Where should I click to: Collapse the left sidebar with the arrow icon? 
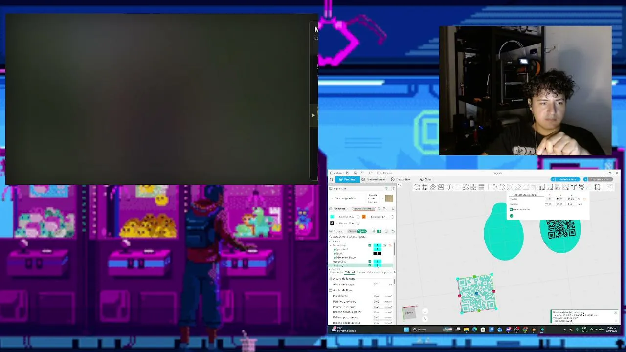pos(399,185)
